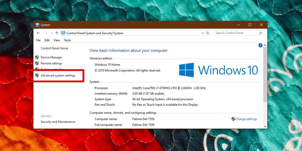Image resolution: width=302 pixels, height=151 pixels.
Task: Click the Change settings link
Action: tap(246, 119)
